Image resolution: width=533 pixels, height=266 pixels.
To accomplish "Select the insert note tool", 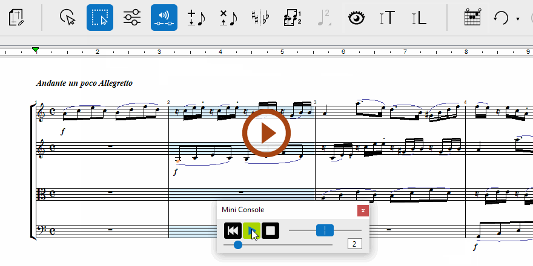I will pos(196,18).
